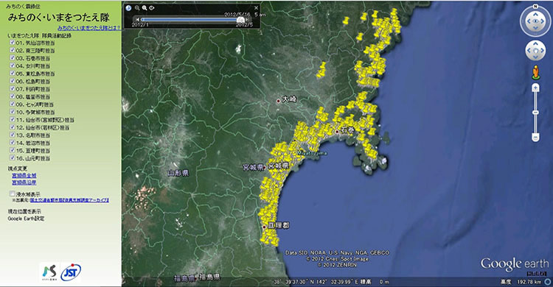Open the 宮城県全域 viewpoint link
Screen dimensions: 553x287
pos(24,175)
